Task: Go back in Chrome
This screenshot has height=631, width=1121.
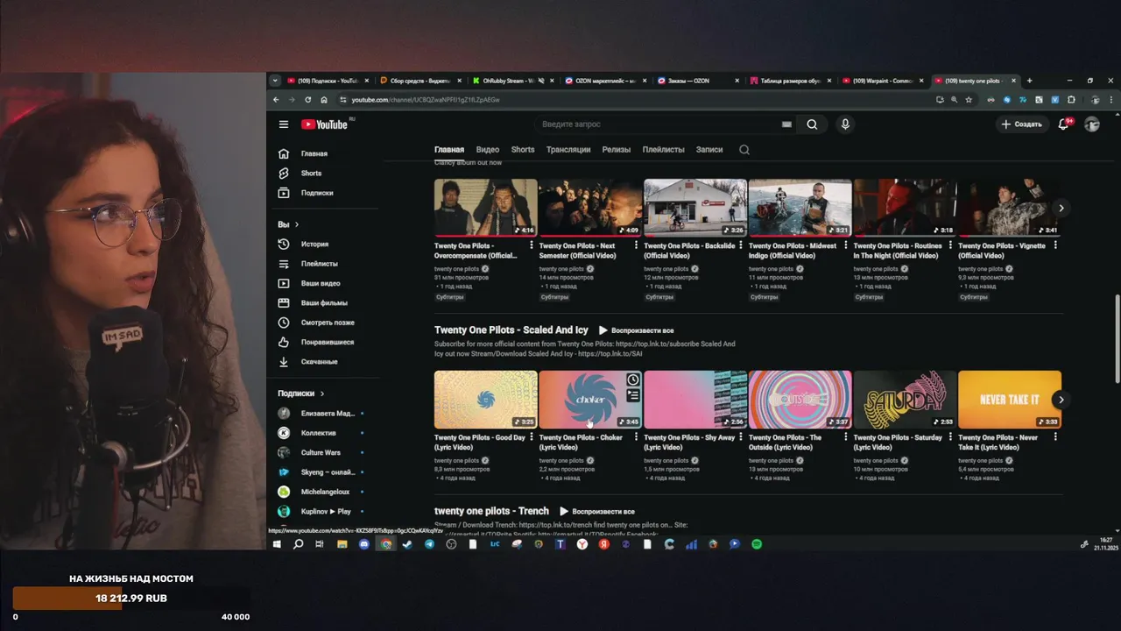Action: (x=276, y=100)
